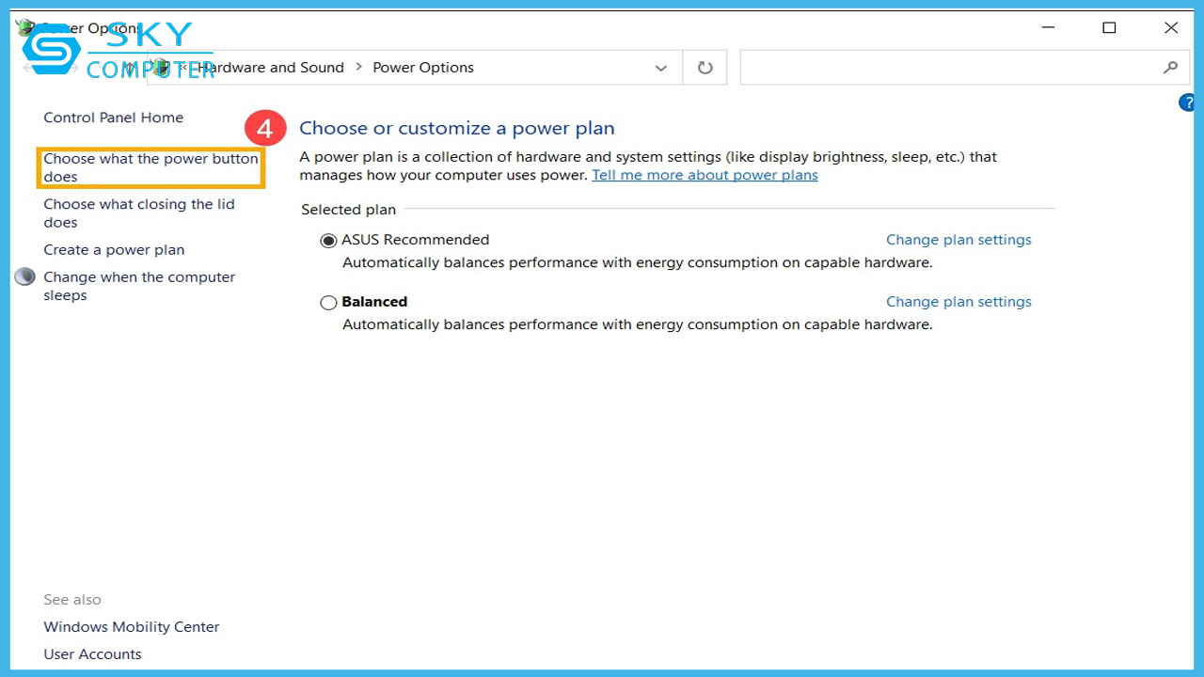Click the magnifier icon in the search box
This screenshot has height=677, width=1204.
tap(1170, 68)
